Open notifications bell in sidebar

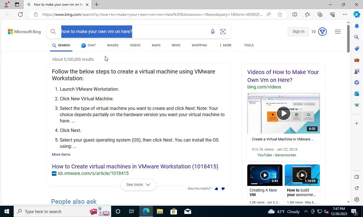(x=357, y=26)
